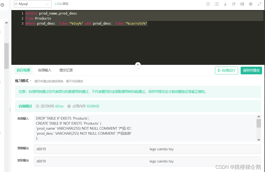Open the Mysql language dropdown

(x=33, y=4)
